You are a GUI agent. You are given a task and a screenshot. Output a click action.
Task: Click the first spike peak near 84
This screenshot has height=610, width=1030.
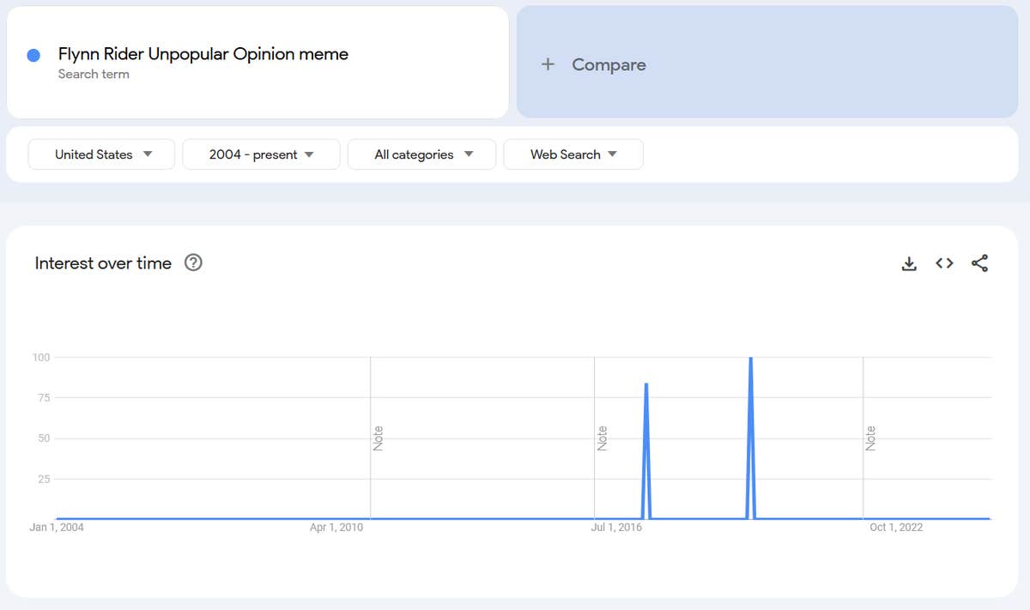[x=646, y=384]
